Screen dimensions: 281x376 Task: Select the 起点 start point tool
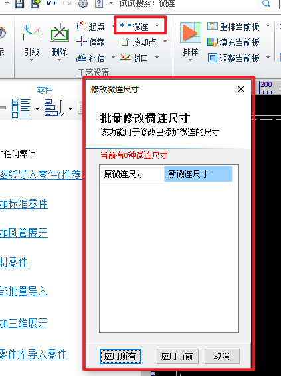(91, 26)
